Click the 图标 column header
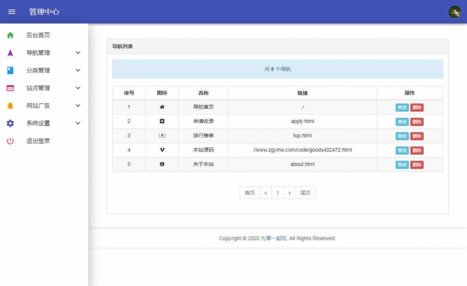The image size is (467, 286). (162, 93)
